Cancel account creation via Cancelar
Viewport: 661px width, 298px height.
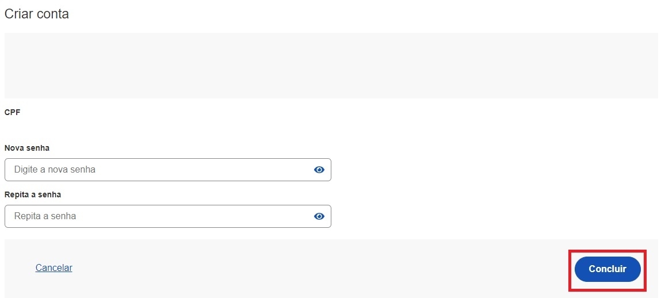(x=54, y=268)
